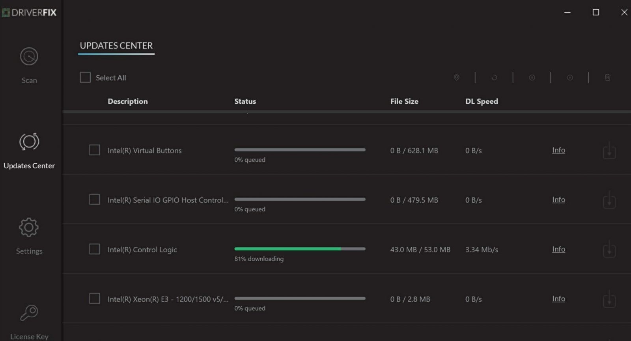Click the pause downloads toolbar icon
Image resolution: width=631 pixels, height=341 pixels.
pyautogui.click(x=532, y=78)
